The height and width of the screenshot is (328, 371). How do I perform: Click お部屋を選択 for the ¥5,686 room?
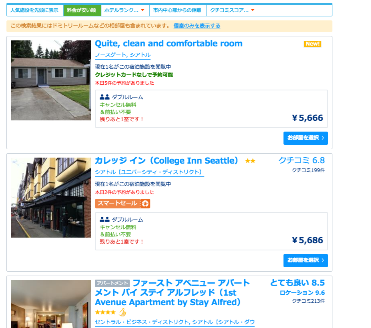305,260
